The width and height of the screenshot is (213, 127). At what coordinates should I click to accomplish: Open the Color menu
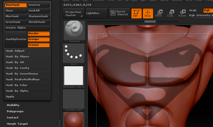[x=85, y=1]
